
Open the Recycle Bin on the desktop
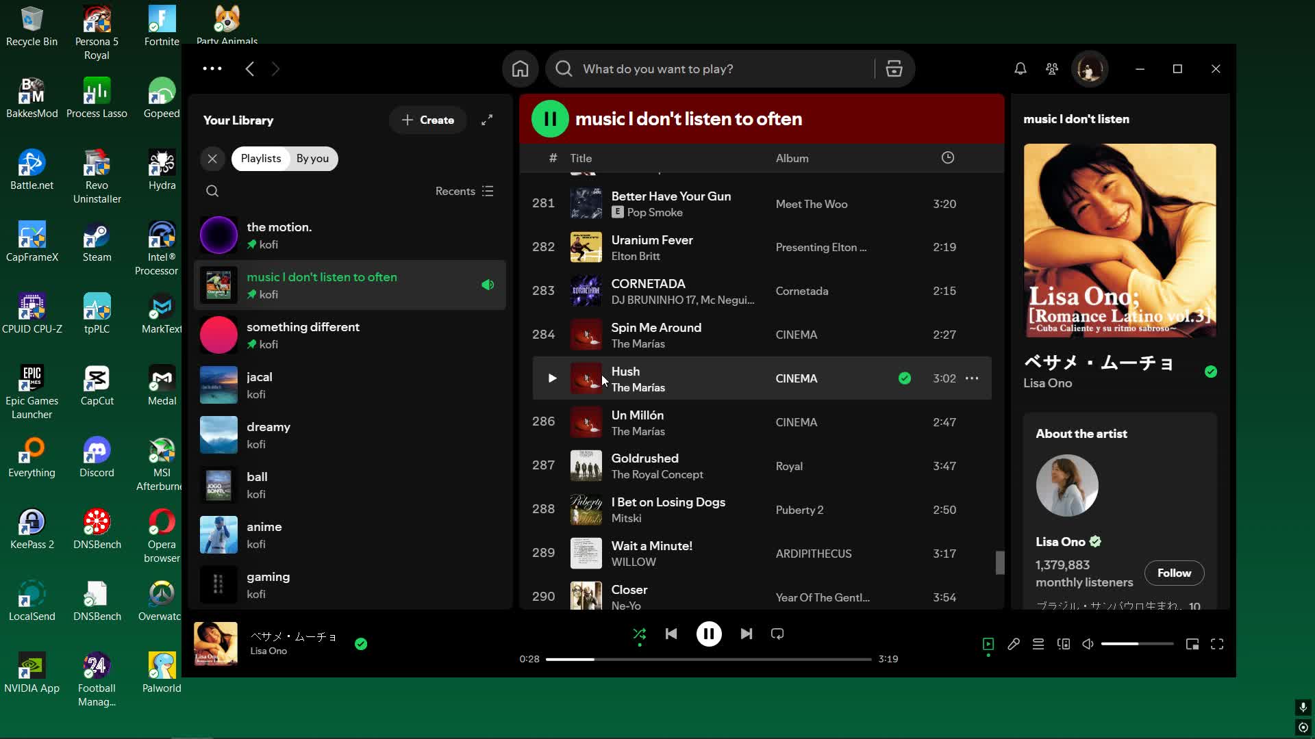[32, 27]
